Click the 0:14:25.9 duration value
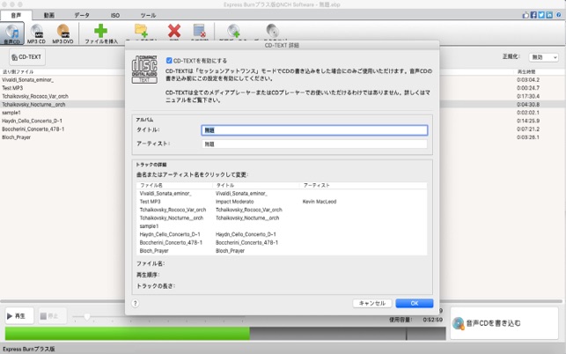Image resolution: width=566 pixels, height=354 pixels. click(528, 121)
